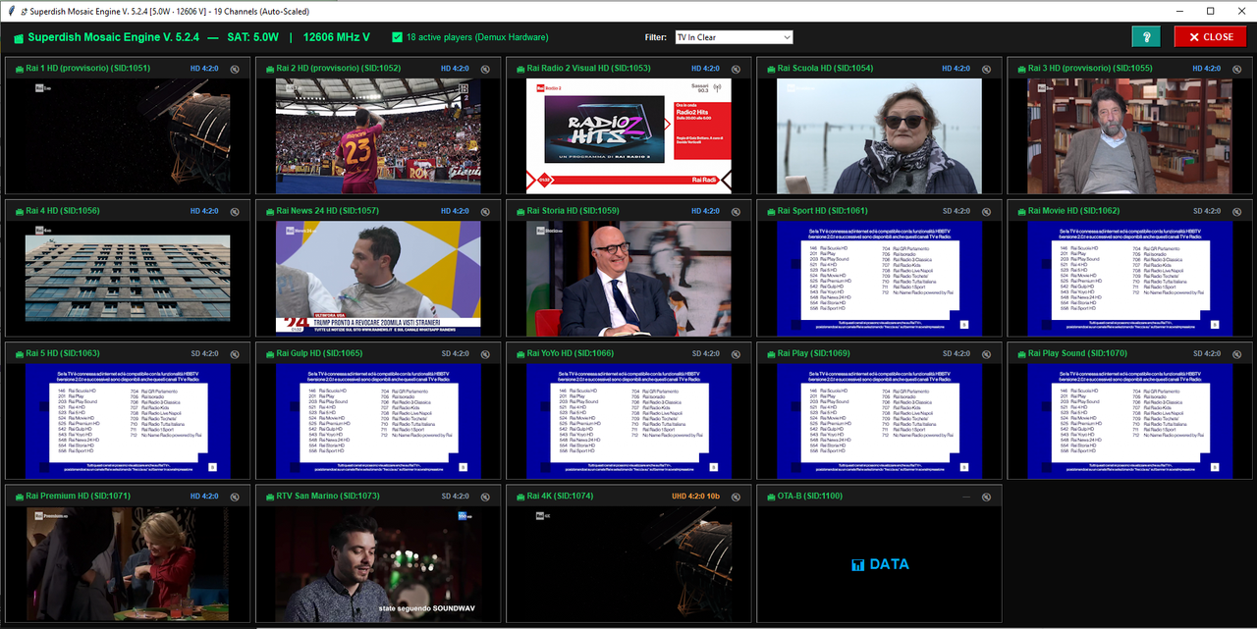Viewport: 1257px width, 629px height.
Task: Click the Superdish Mosaic Engine V. 5.2.4 heading
Action: point(114,37)
